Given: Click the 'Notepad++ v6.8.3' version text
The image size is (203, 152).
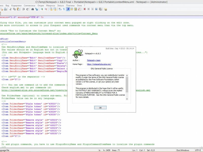Looking at the screenshot, I should [93, 53].
